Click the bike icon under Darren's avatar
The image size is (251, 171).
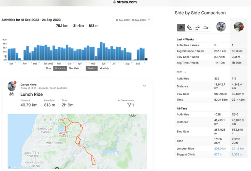(11, 94)
